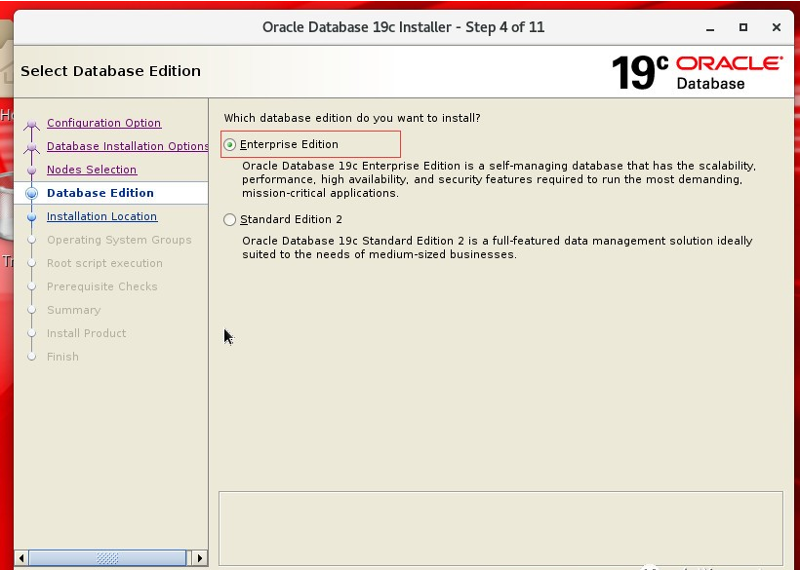Close the Oracle Database 19c Installer

777,27
